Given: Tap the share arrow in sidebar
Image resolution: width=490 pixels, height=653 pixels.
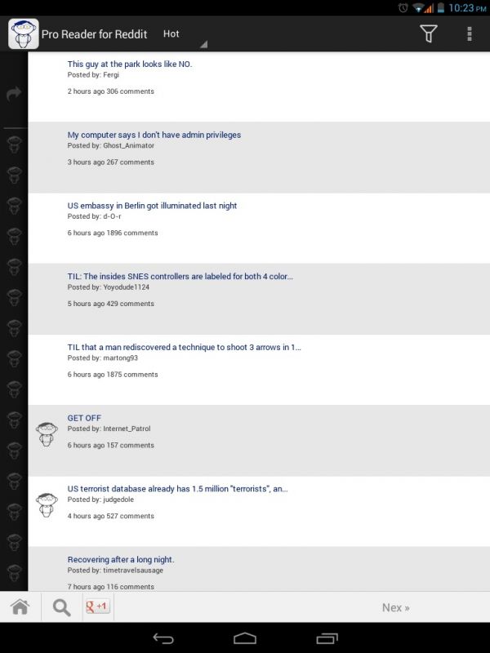Looking at the screenshot, I should tap(14, 93).
